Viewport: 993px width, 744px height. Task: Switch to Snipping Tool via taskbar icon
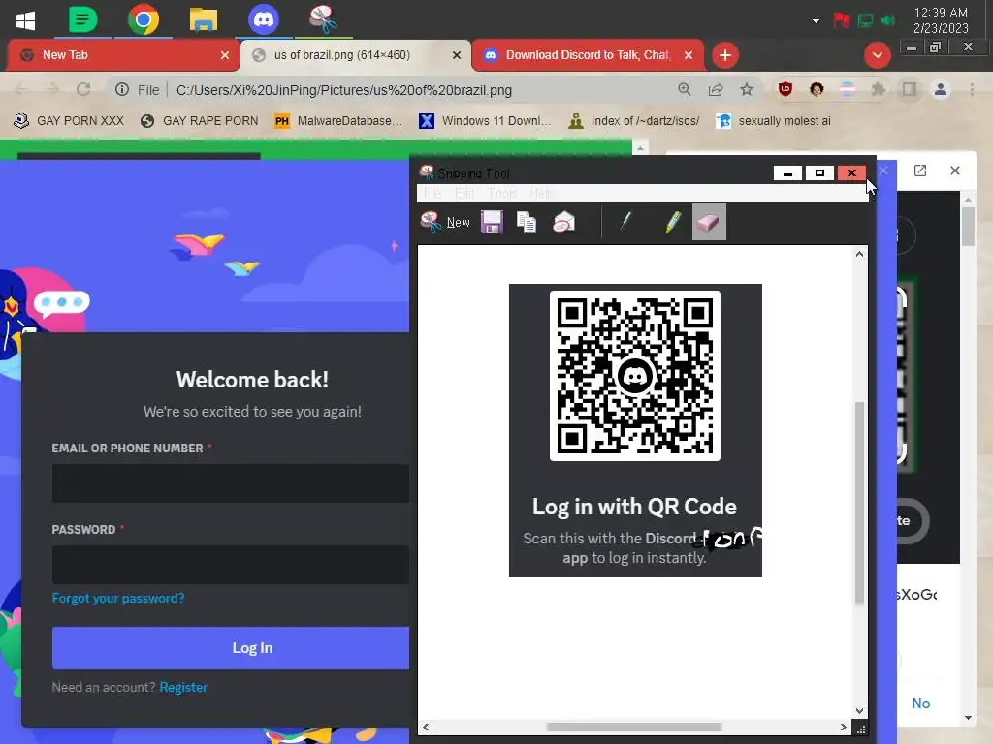tap(323, 19)
